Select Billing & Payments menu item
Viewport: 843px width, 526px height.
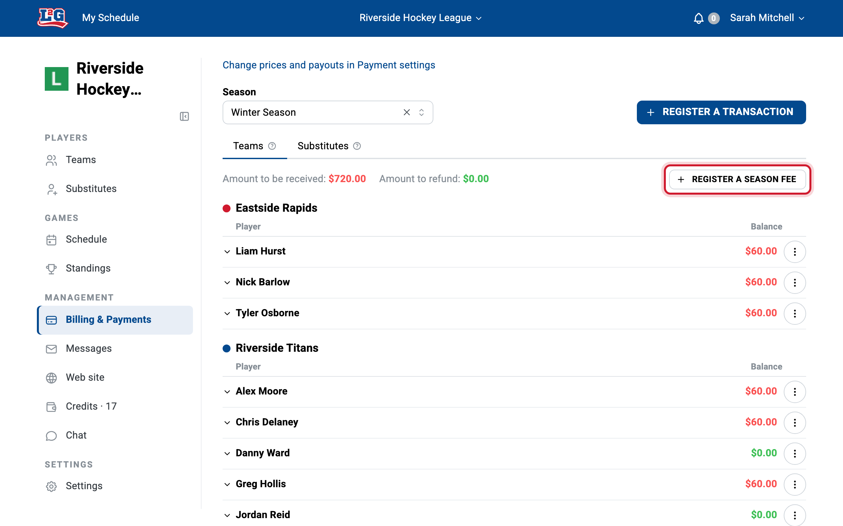click(115, 320)
